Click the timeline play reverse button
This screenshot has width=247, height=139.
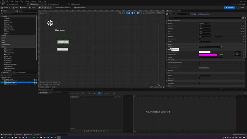[x=94, y=131]
